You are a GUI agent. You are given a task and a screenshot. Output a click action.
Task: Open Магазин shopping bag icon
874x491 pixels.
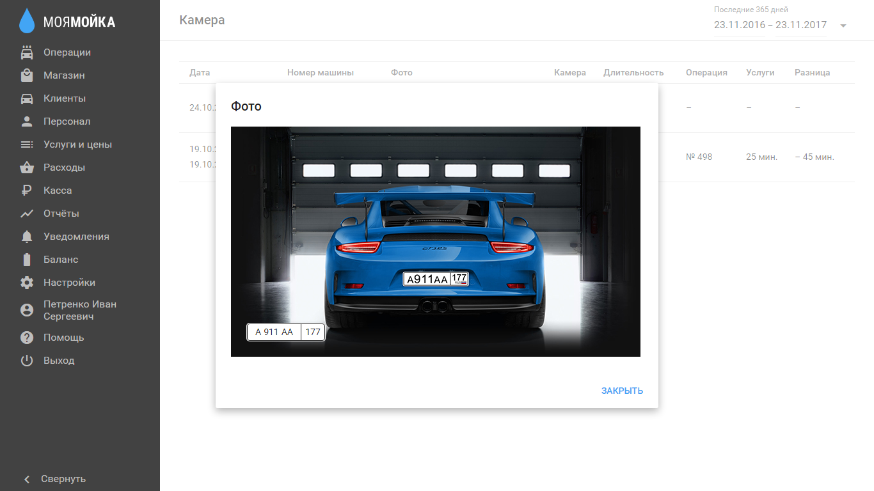(27, 75)
